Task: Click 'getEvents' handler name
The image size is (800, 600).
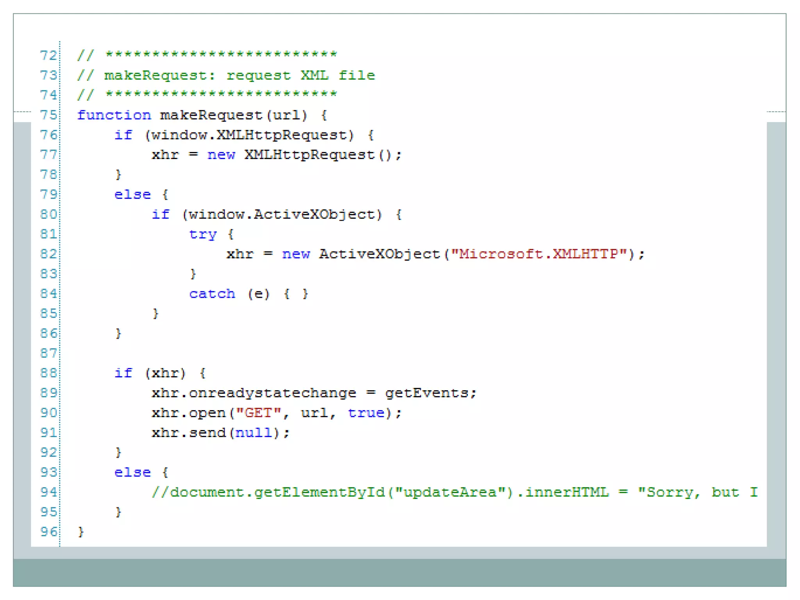Action: coord(427,393)
